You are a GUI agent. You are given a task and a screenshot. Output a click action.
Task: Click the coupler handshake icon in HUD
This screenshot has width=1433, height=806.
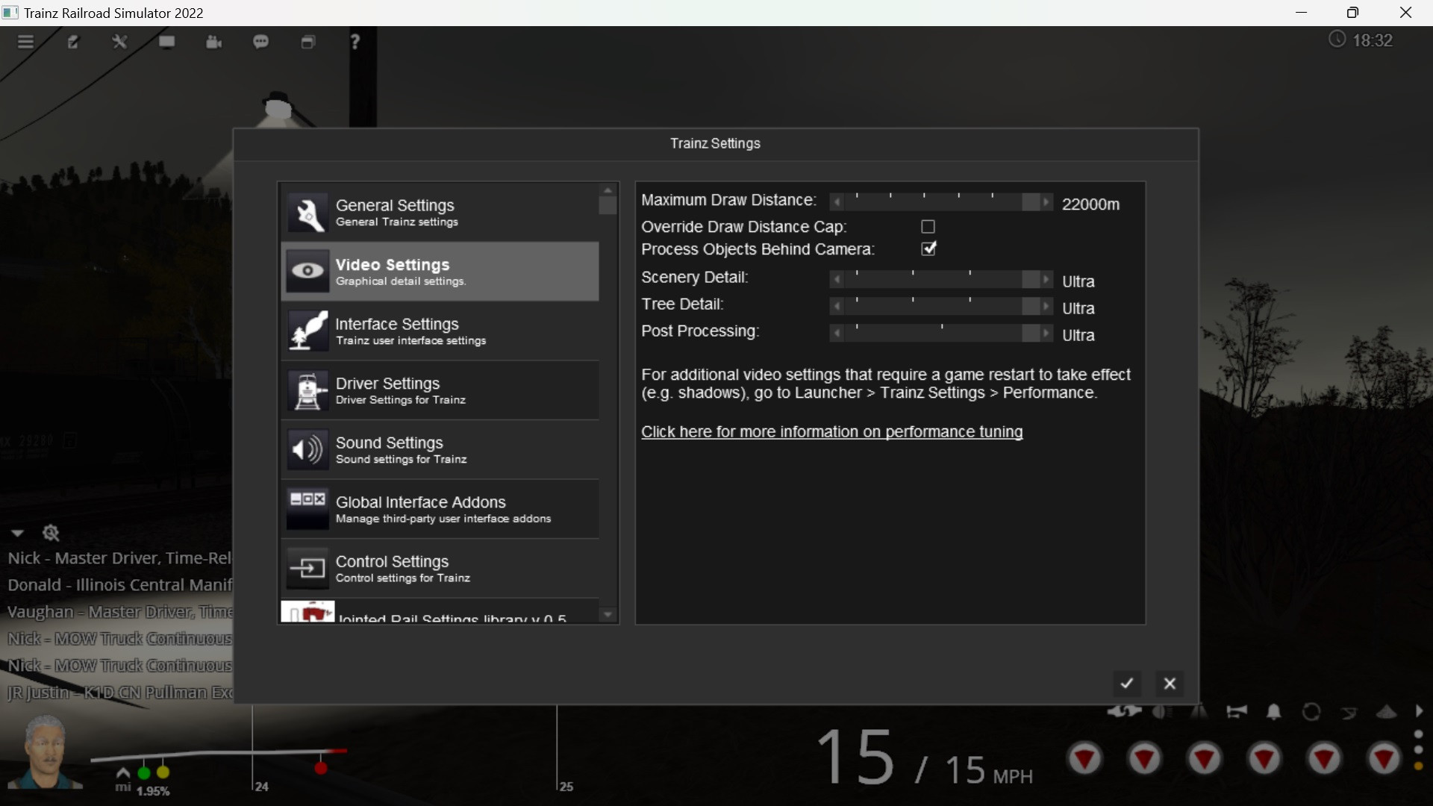click(x=1125, y=711)
